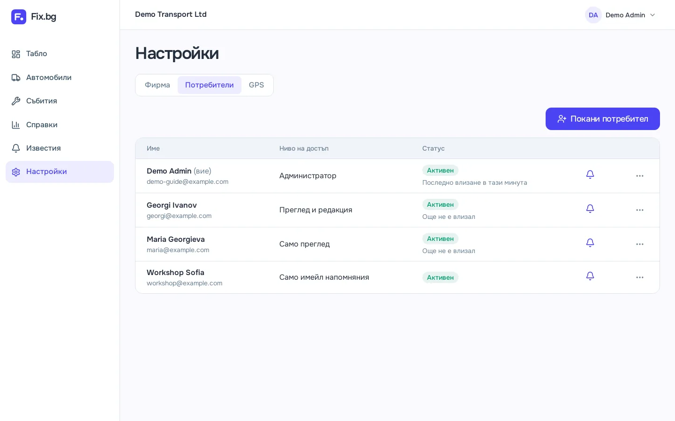Click the bell icon for Demo Admin row

[x=590, y=174]
